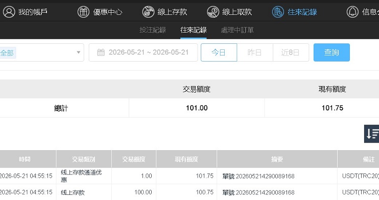Switch to the 處理中訂單 tab
Viewport: 379px width, 200px height.
[237, 30]
